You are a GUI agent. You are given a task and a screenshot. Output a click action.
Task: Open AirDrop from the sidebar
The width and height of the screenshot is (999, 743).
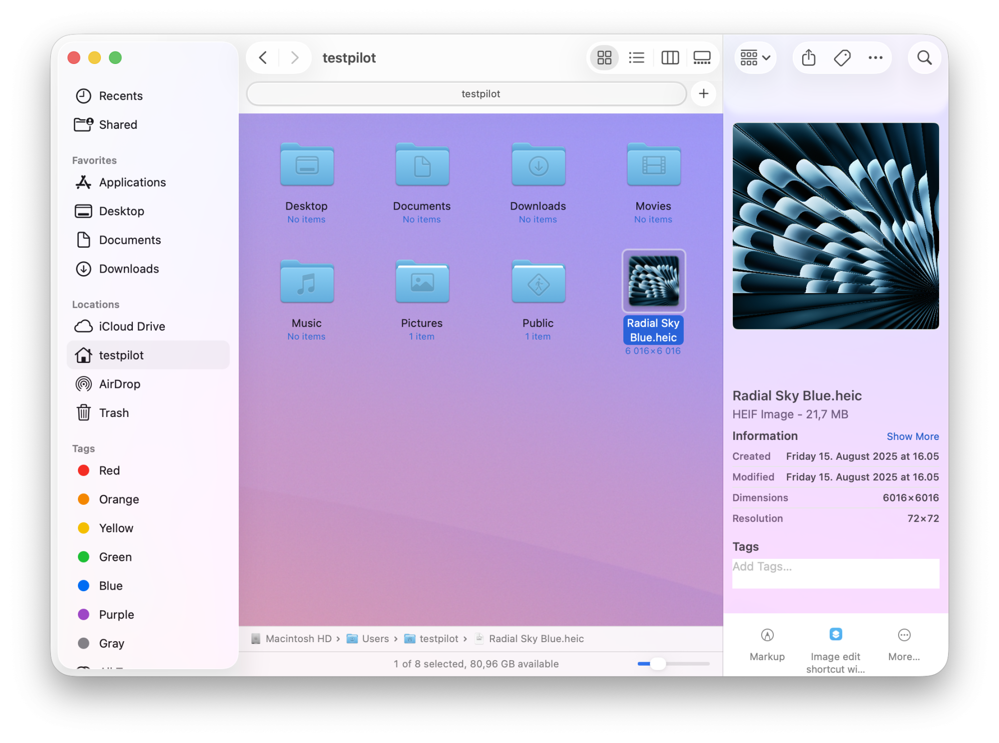click(119, 384)
